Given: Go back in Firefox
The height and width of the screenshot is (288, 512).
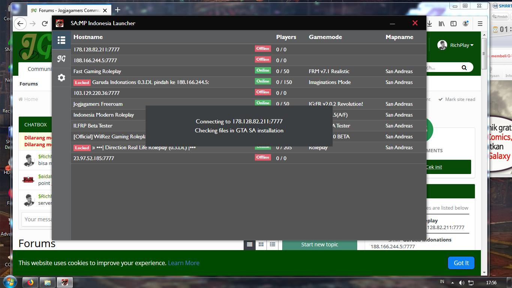Looking at the screenshot, I should 20,24.
